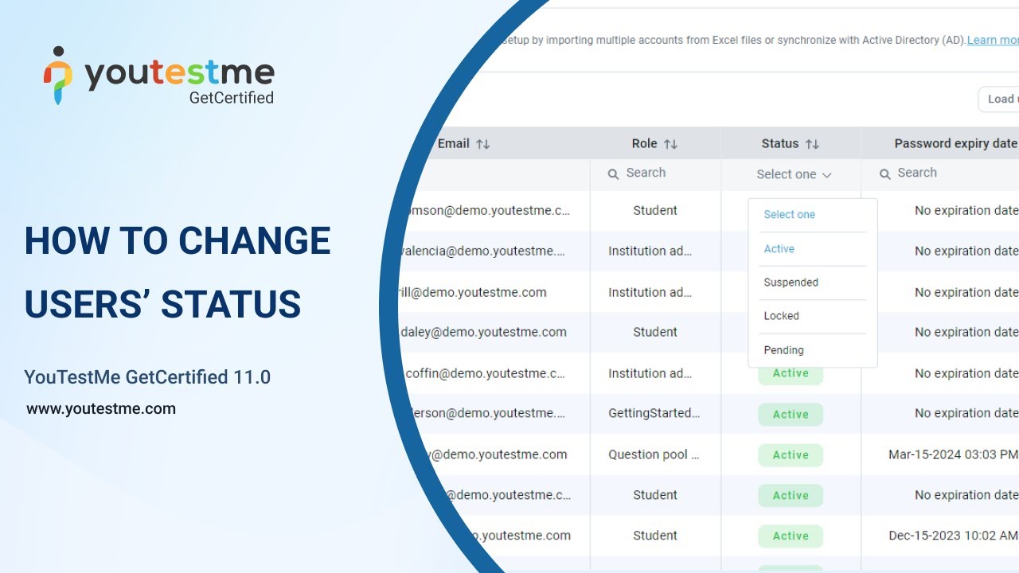Screen dimensions: 1019x573
Task: Pick Locked in the status dropdown list
Action: click(x=782, y=315)
